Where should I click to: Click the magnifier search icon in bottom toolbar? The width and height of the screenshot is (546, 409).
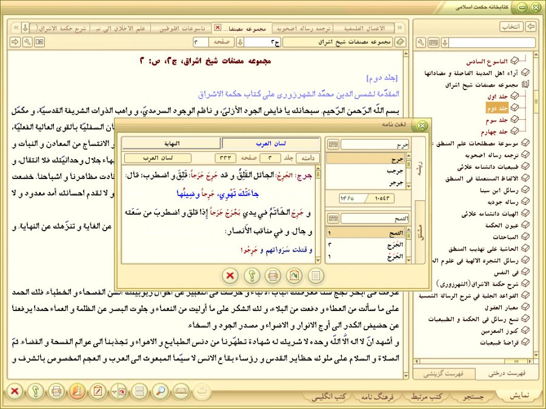(160, 391)
